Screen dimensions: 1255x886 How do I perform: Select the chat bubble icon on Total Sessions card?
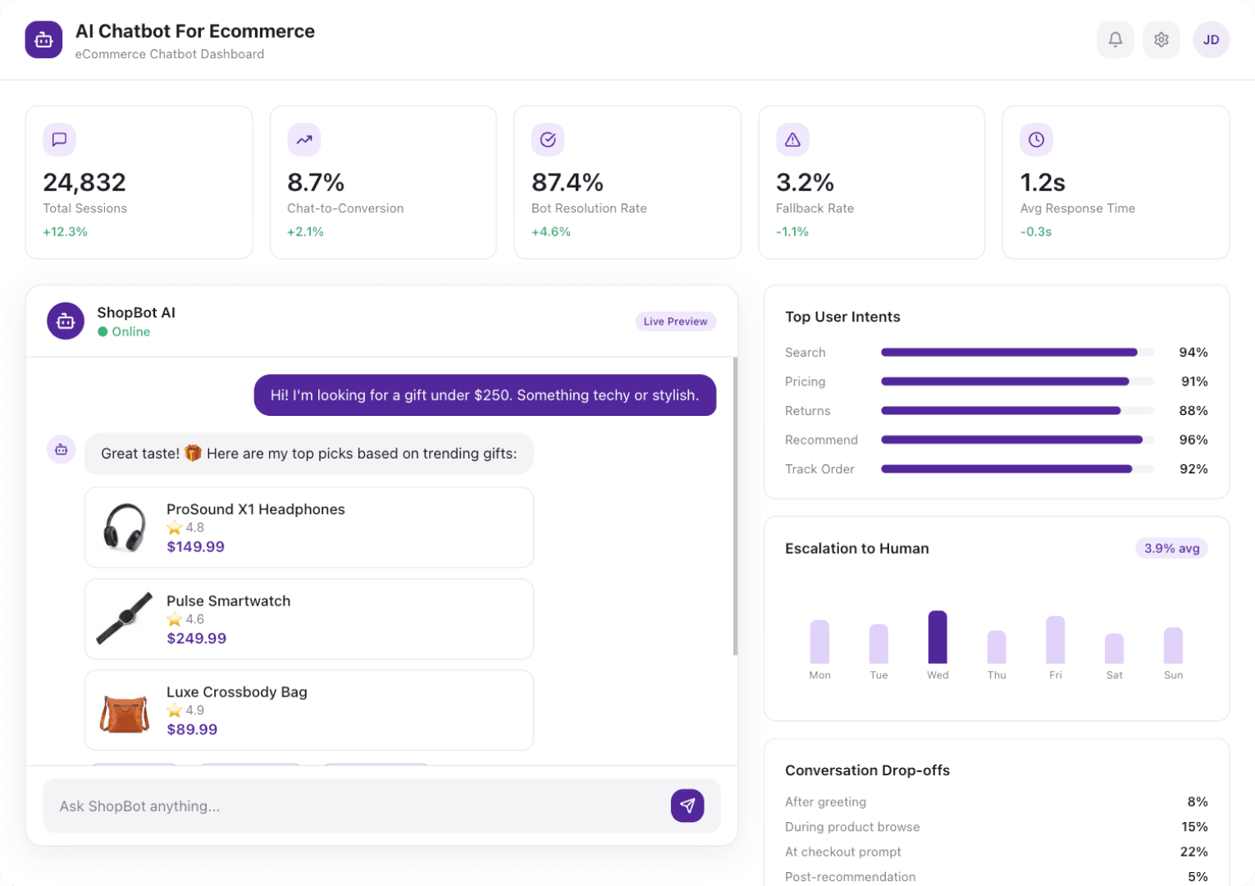[x=59, y=139]
